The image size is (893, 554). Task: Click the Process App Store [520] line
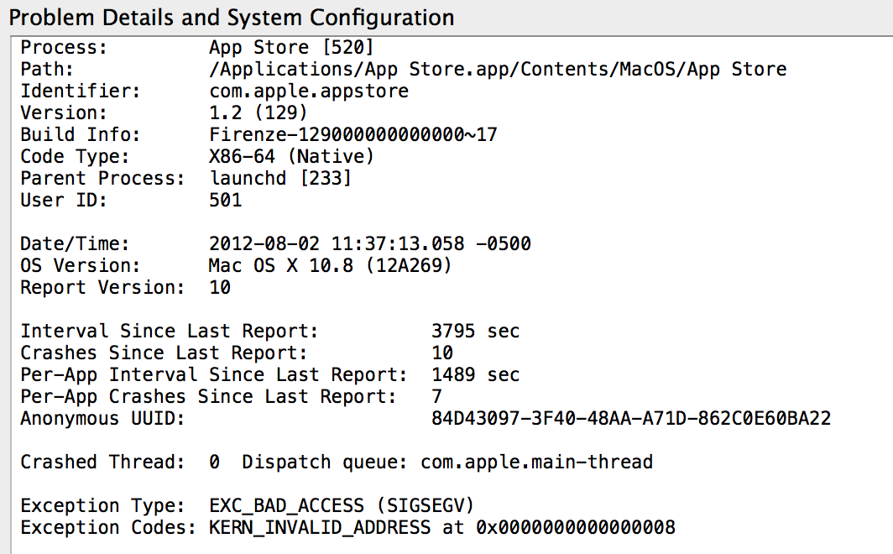coord(197,47)
